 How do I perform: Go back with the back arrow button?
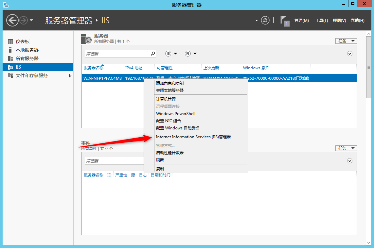point(12,20)
